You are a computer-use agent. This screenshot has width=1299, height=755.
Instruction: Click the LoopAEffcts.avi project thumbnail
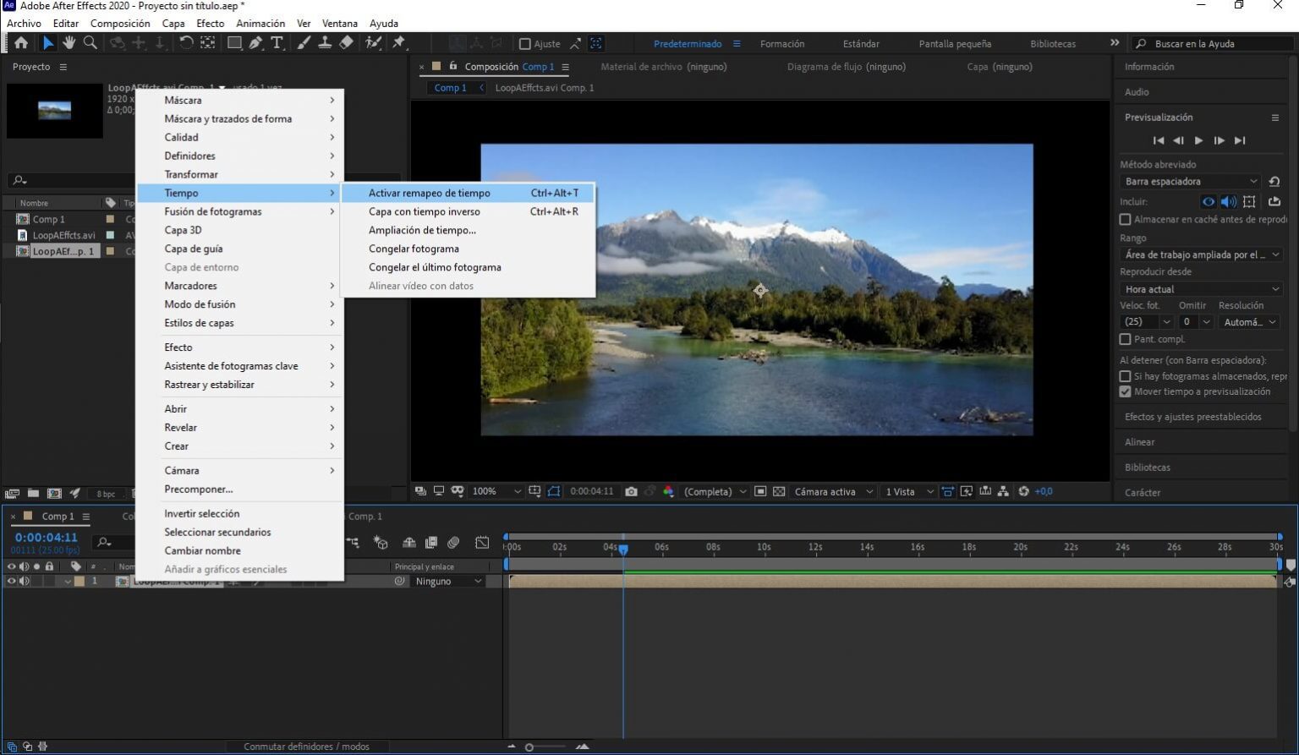pyautogui.click(x=55, y=110)
